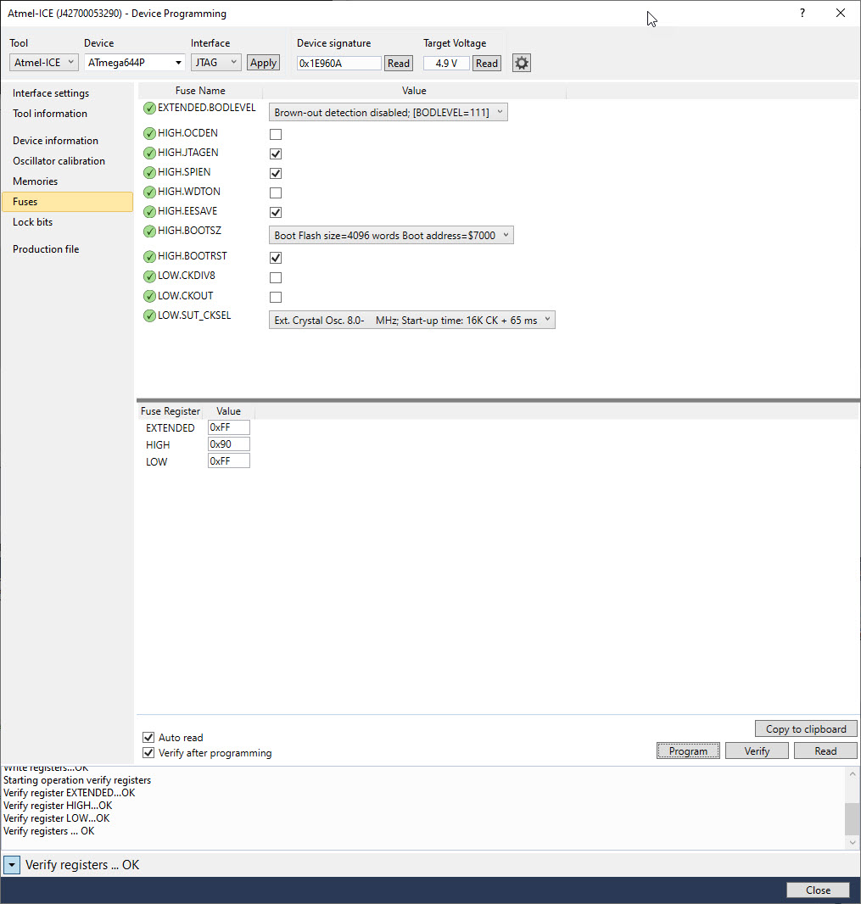Uncheck the HIGH.SPIEN fuse
861x904 pixels.
click(x=276, y=174)
